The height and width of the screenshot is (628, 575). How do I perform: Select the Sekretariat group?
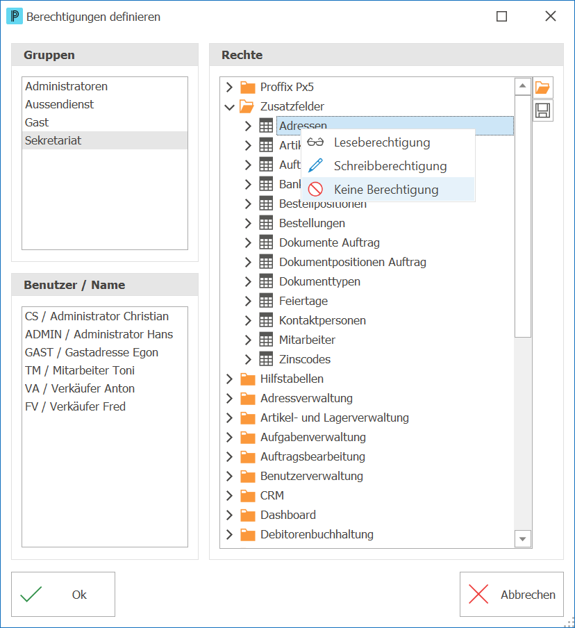[104, 140]
